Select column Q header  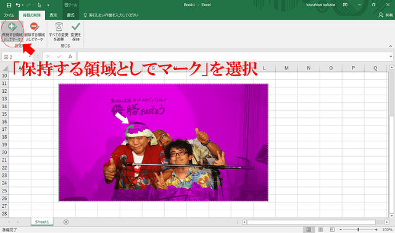(x=375, y=68)
